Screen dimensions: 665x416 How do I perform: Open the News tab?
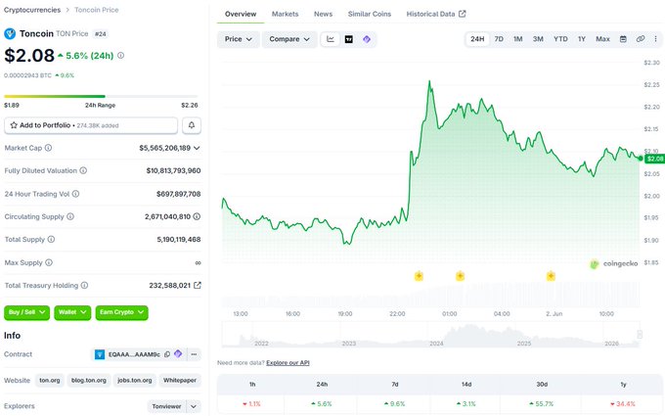323,14
